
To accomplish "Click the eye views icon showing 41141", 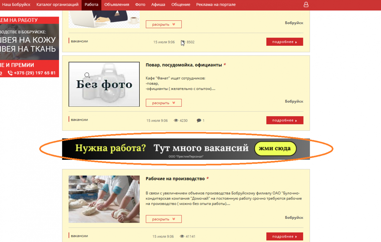I will pos(182,237).
